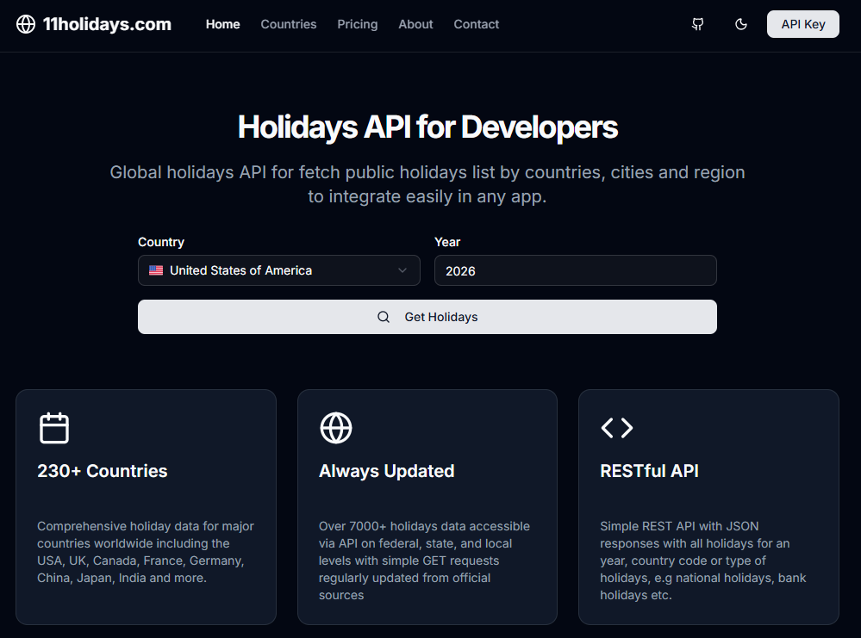Click the Get Holidays button
Viewport: 861px width, 638px height.
427,317
